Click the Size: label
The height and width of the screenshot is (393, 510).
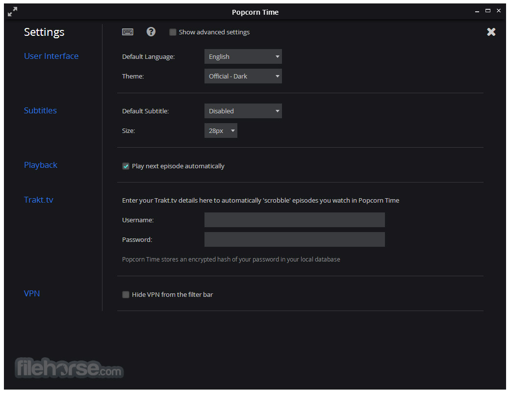pos(128,131)
